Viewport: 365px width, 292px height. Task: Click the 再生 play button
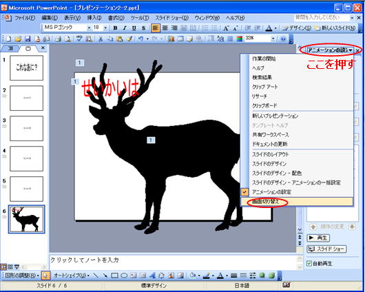tap(318, 238)
